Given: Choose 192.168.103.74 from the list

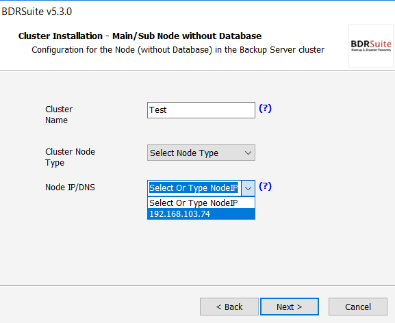Looking at the screenshot, I should [201, 214].
